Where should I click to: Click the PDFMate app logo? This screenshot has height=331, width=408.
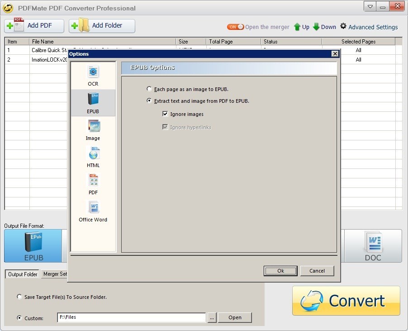(x=8, y=8)
